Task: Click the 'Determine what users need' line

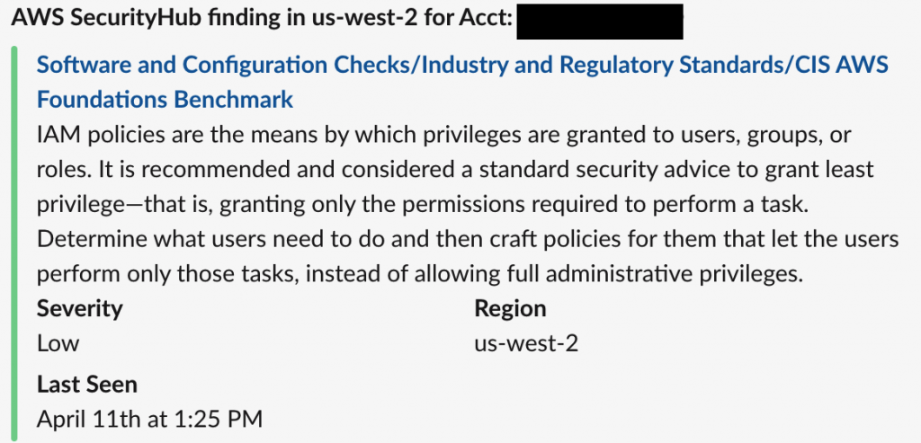Action: (x=468, y=239)
